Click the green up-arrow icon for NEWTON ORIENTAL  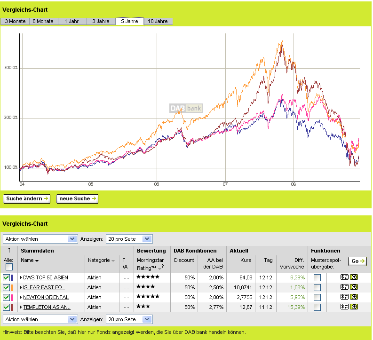pyautogui.click(x=354, y=297)
